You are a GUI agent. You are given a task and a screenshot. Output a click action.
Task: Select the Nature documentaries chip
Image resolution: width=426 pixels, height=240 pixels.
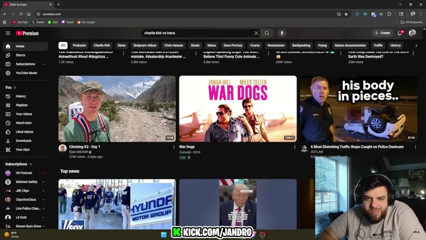[350, 45]
